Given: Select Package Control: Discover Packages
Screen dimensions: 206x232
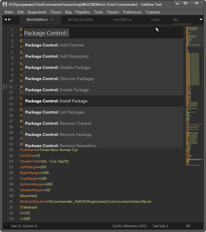Looking at the screenshot, I should (103, 79).
